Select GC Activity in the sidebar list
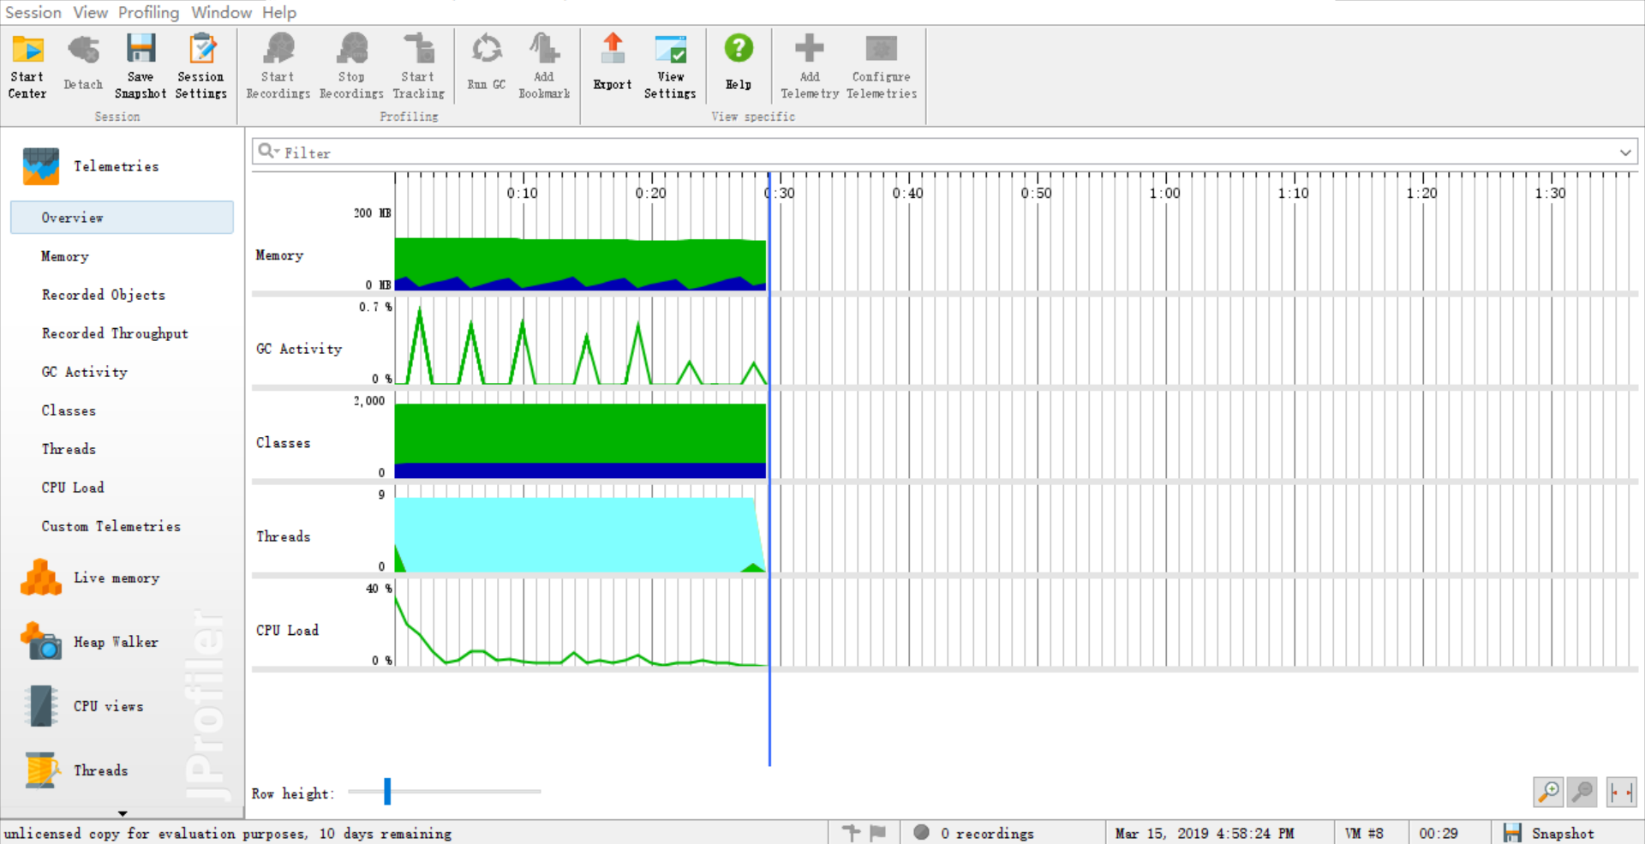Image resolution: width=1645 pixels, height=844 pixels. [85, 372]
